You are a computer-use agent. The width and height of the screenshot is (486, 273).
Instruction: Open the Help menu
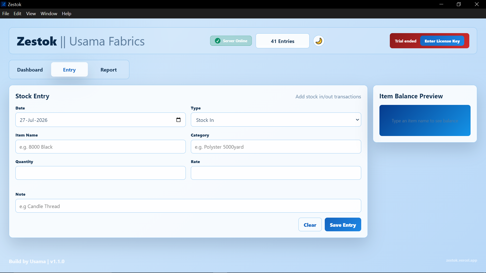pyautogui.click(x=67, y=14)
